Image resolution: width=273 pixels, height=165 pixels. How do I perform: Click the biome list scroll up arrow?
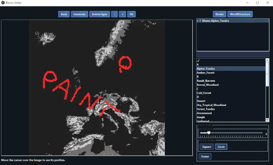[267, 60]
